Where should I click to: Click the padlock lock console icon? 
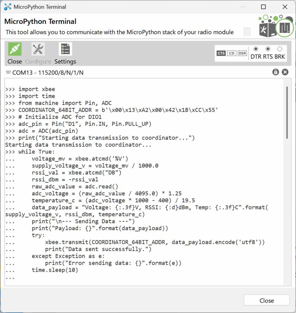(275, 72)
